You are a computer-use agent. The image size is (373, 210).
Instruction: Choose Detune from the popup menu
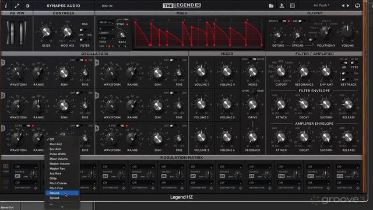[62, 193]
